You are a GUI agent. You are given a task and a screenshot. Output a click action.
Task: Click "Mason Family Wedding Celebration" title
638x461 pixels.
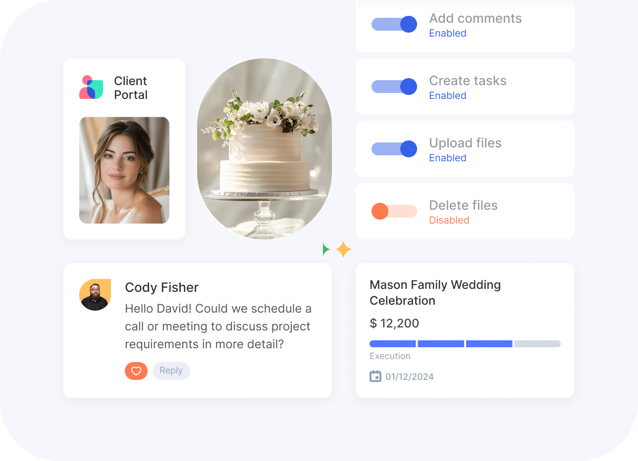(x=435, y=292)
